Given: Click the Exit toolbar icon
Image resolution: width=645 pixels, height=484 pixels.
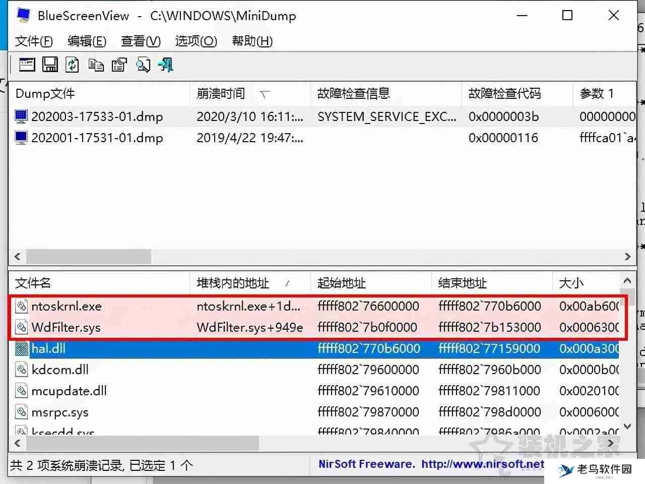Looking at the screenshot, I should coord(166,65).
